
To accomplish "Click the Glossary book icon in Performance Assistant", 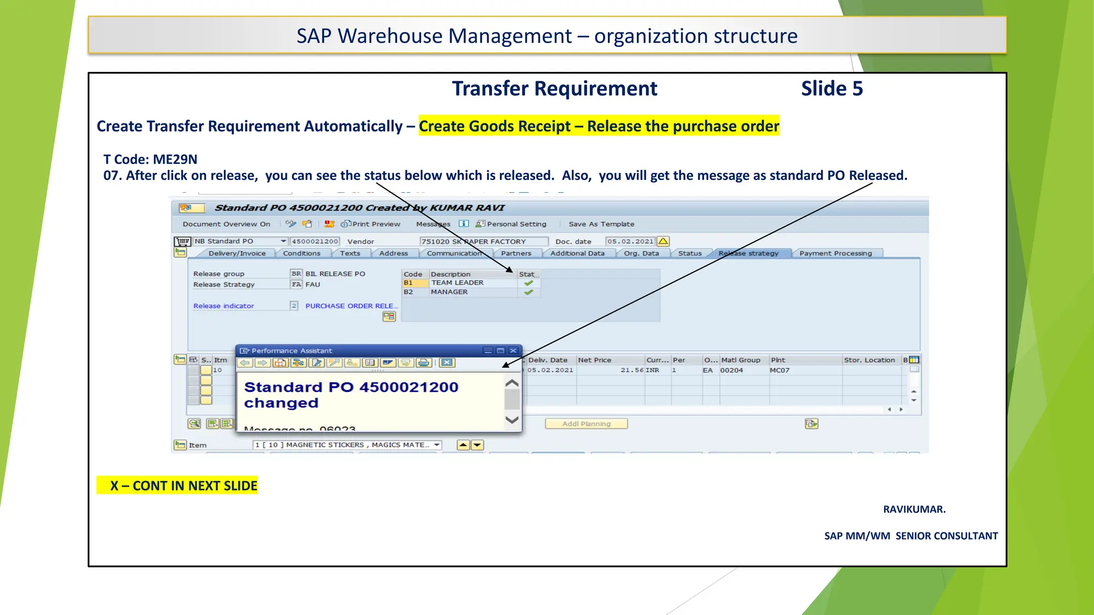I will coord(370,363).
